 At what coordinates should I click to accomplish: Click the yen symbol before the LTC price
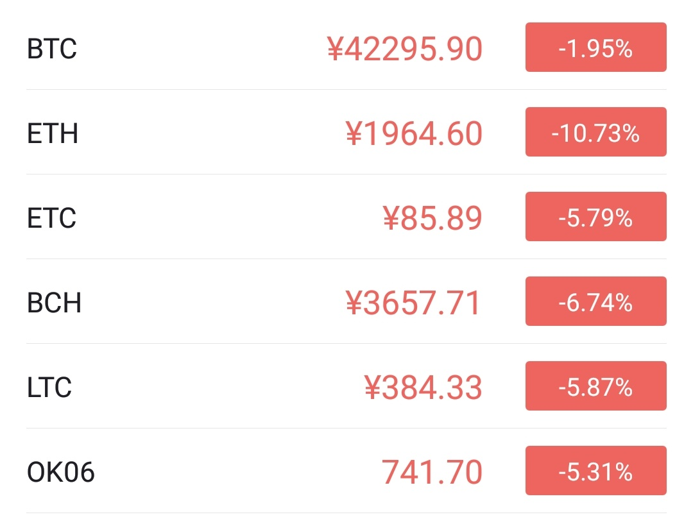pyautogui.click(x=373, y=387)
